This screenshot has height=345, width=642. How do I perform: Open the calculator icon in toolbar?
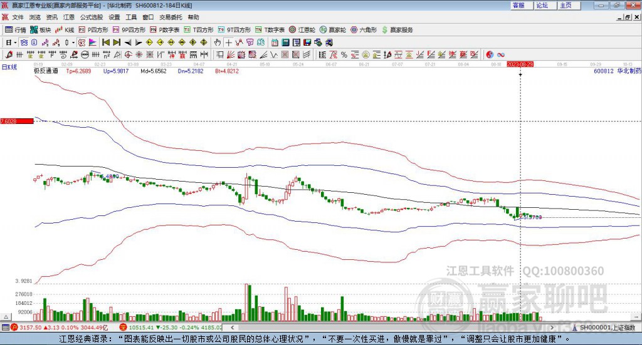click(x=285, y=43)
